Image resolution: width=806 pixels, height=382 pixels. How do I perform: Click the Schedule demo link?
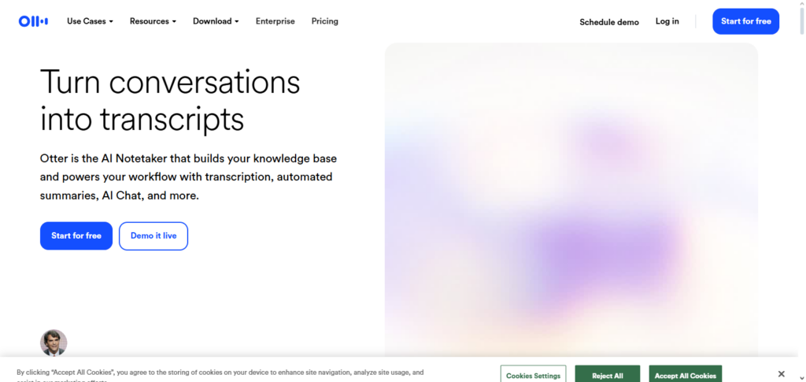pyautogui.click(x=609, y=22)
